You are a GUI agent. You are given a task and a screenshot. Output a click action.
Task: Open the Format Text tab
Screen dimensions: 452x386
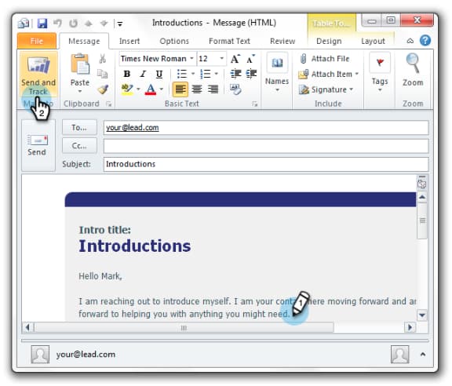pyautogui.click(x=229, y=42)
